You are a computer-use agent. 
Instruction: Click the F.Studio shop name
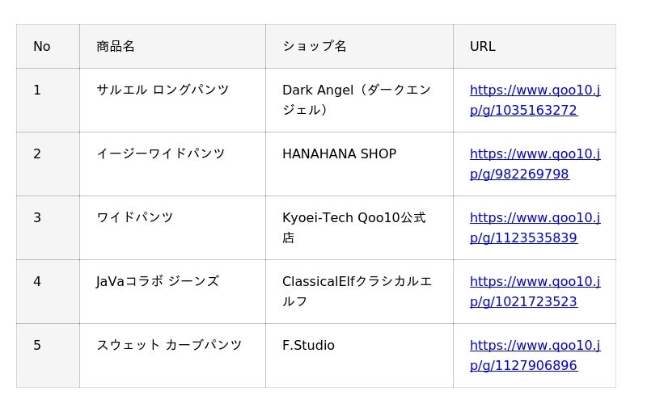[308, 346]
